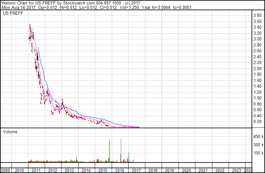Click the 3.60 price axis value
265x173 pixels.
(x=257, y=21)
